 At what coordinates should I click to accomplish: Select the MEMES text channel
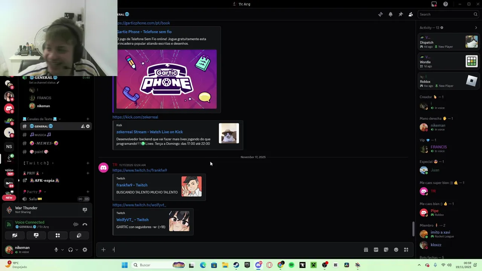coord(56,143)
